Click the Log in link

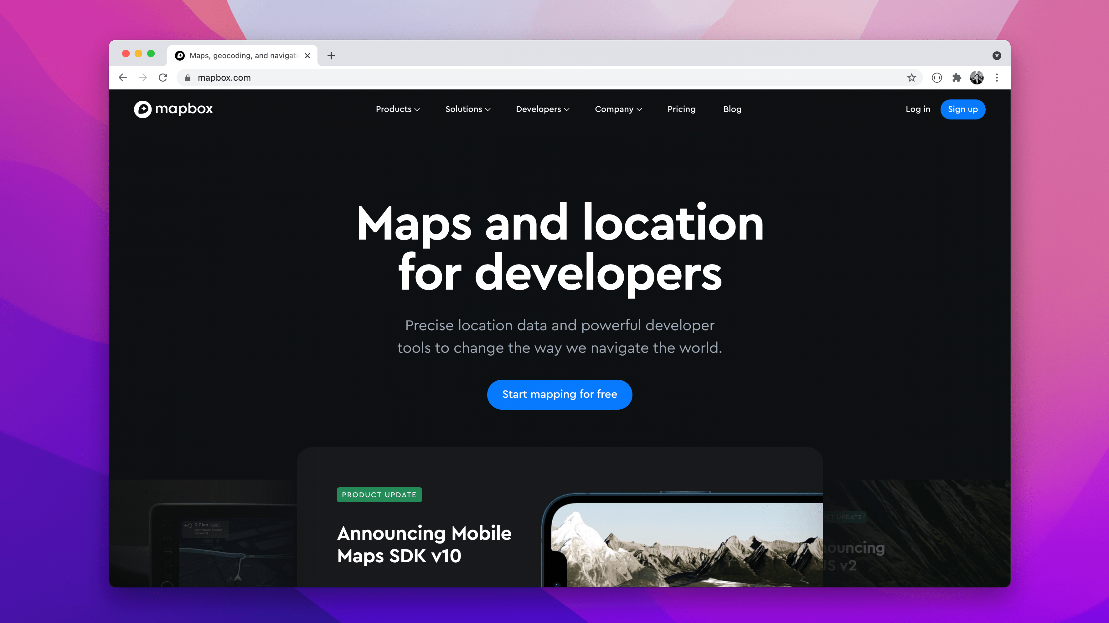pos(917,109)
